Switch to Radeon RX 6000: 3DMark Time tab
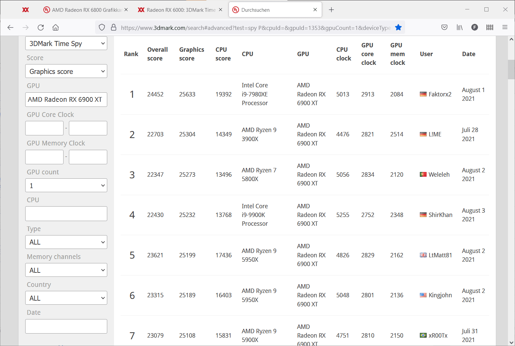 [x=181, y=10]
